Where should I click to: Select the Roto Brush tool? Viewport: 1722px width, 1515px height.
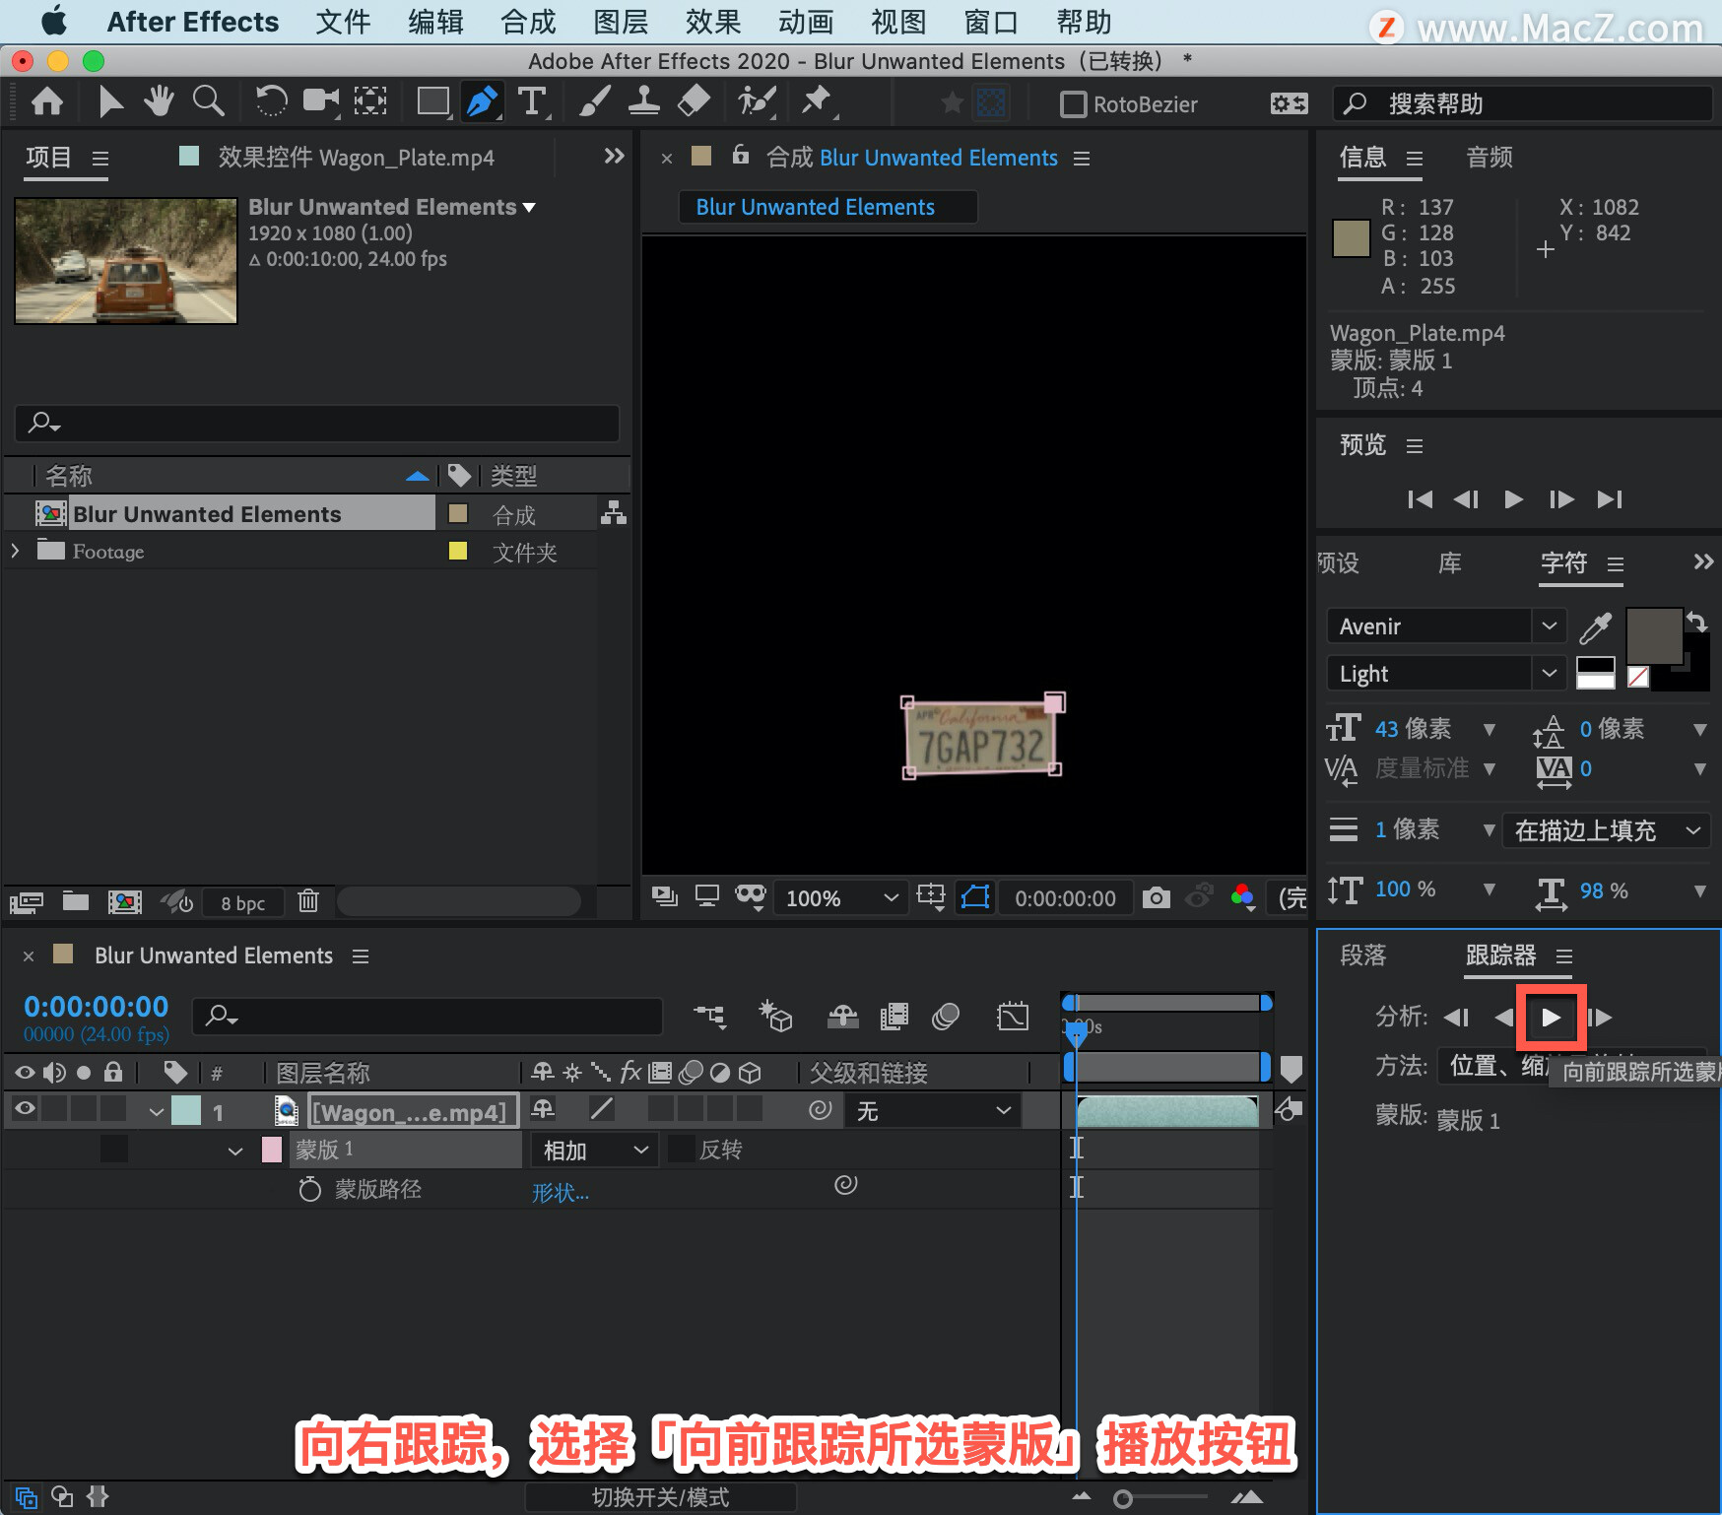click(x=757, y=100)
